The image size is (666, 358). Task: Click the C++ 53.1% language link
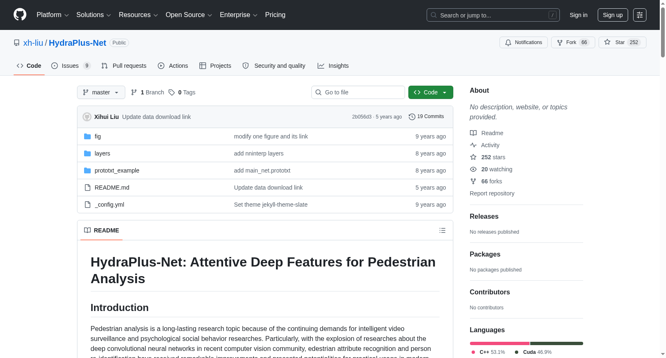pyautogui.click(x=488, y=352)
